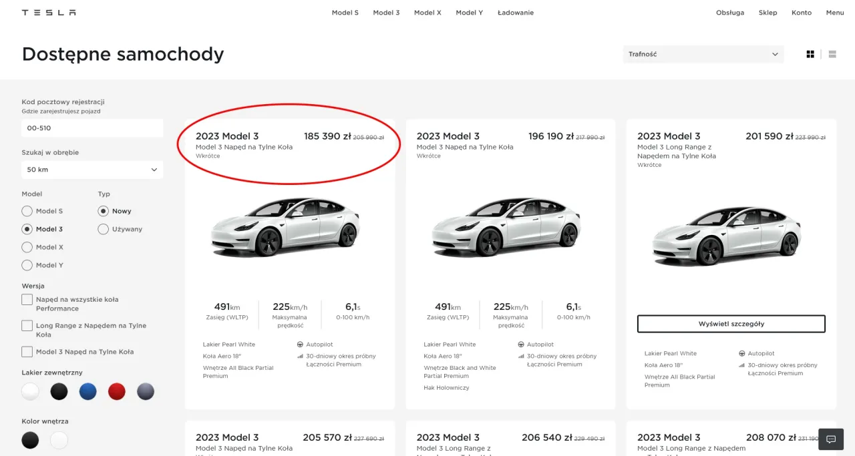Click the signal icon on the third card

(x=743, y=365)
